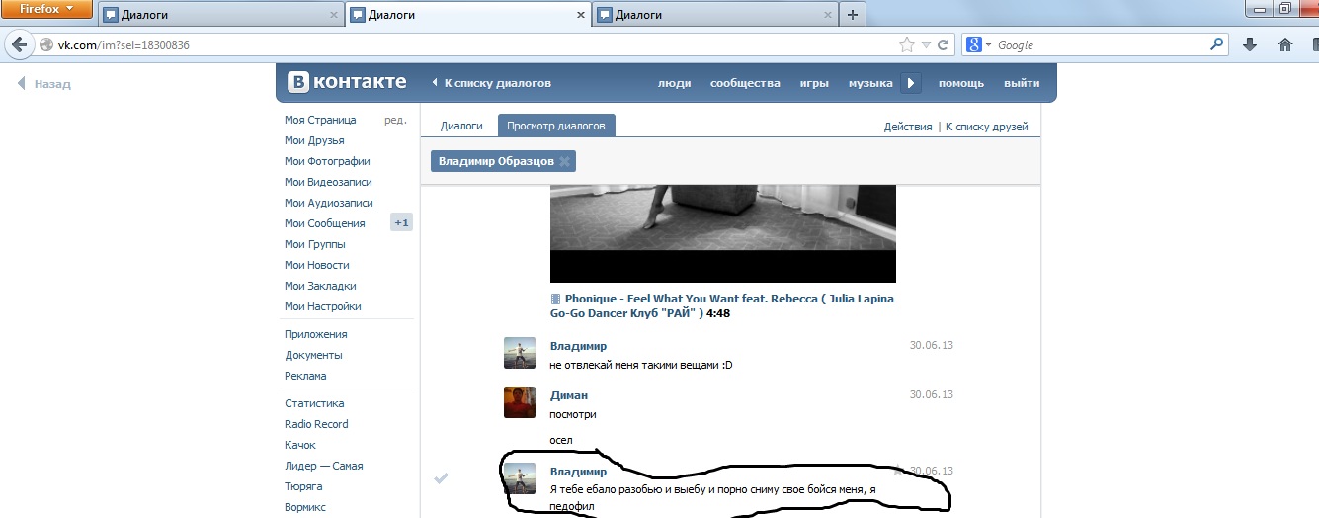
Task: Open люди in the top menu
Action: tap(674, 83)
